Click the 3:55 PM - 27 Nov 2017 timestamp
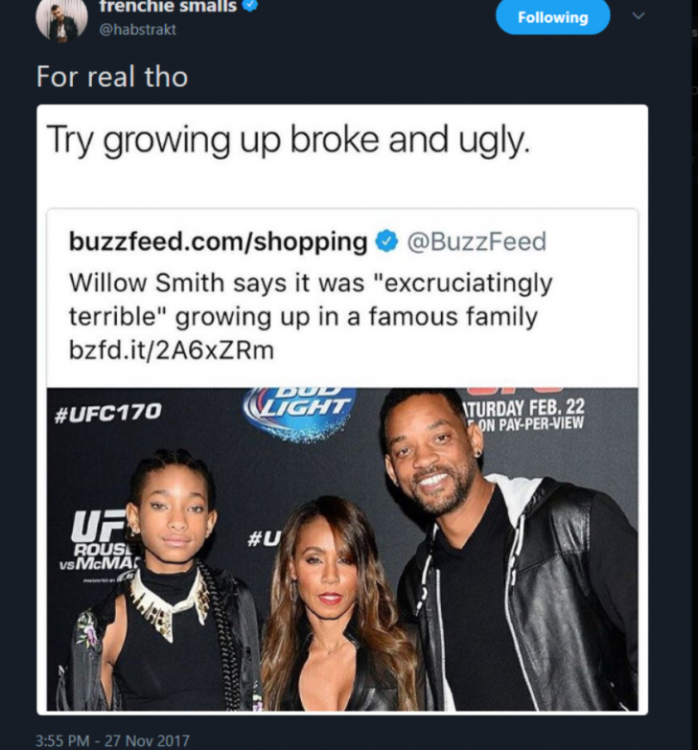The width and height of the screenshot is (698, 750). [112, 739]
